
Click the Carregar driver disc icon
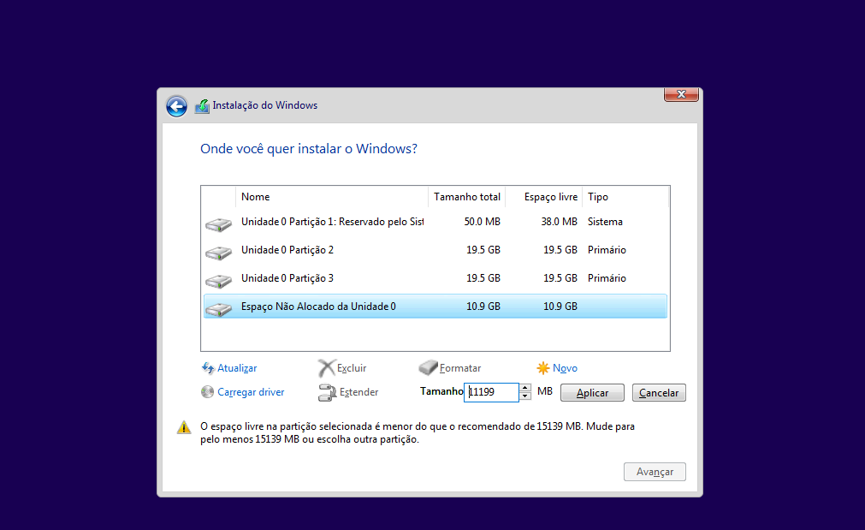[207, 392]
